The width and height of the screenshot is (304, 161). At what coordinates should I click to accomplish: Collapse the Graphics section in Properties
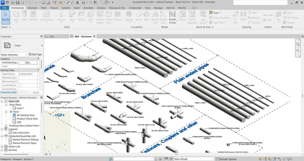[x=38, y=59]
